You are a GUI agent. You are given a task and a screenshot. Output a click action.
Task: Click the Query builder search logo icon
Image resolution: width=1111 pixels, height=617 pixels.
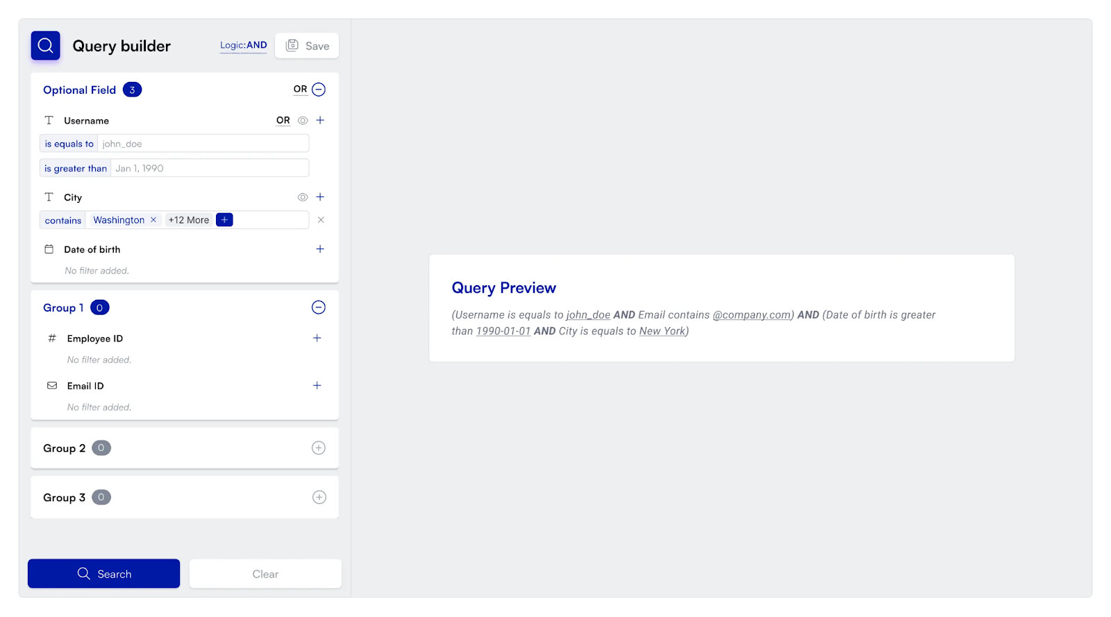[x=45, y=46]
